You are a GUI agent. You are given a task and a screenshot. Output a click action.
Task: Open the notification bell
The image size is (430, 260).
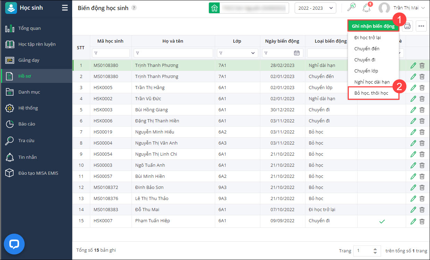click(x=366, y=8)
